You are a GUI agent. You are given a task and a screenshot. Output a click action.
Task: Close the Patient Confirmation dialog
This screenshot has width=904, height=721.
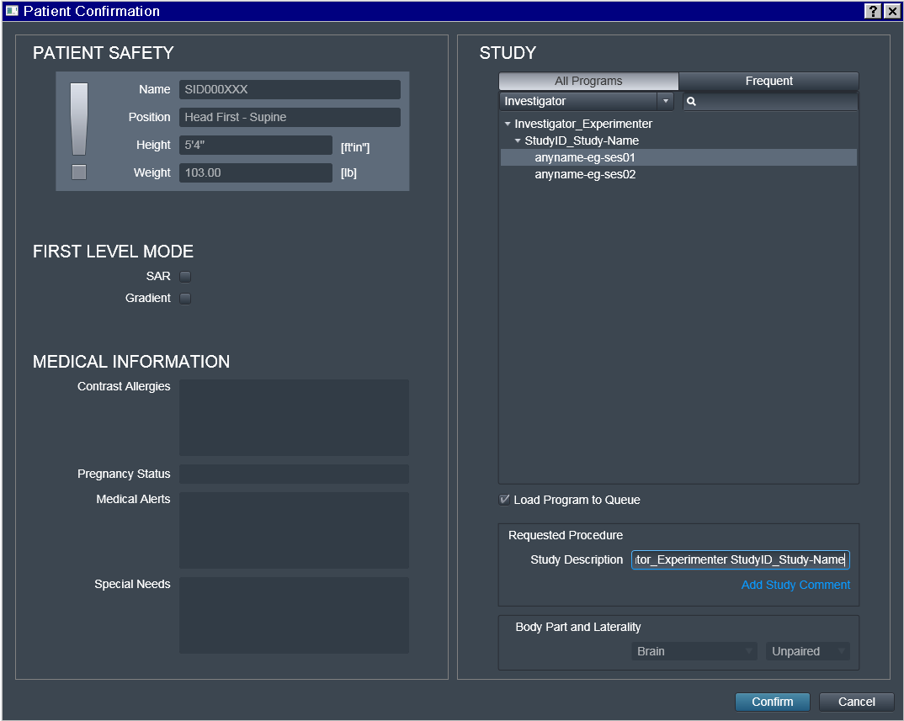[x=892, y=11]
